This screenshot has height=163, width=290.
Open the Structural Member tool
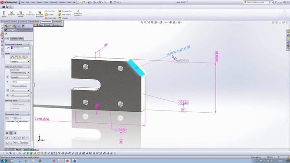point(20,14)
